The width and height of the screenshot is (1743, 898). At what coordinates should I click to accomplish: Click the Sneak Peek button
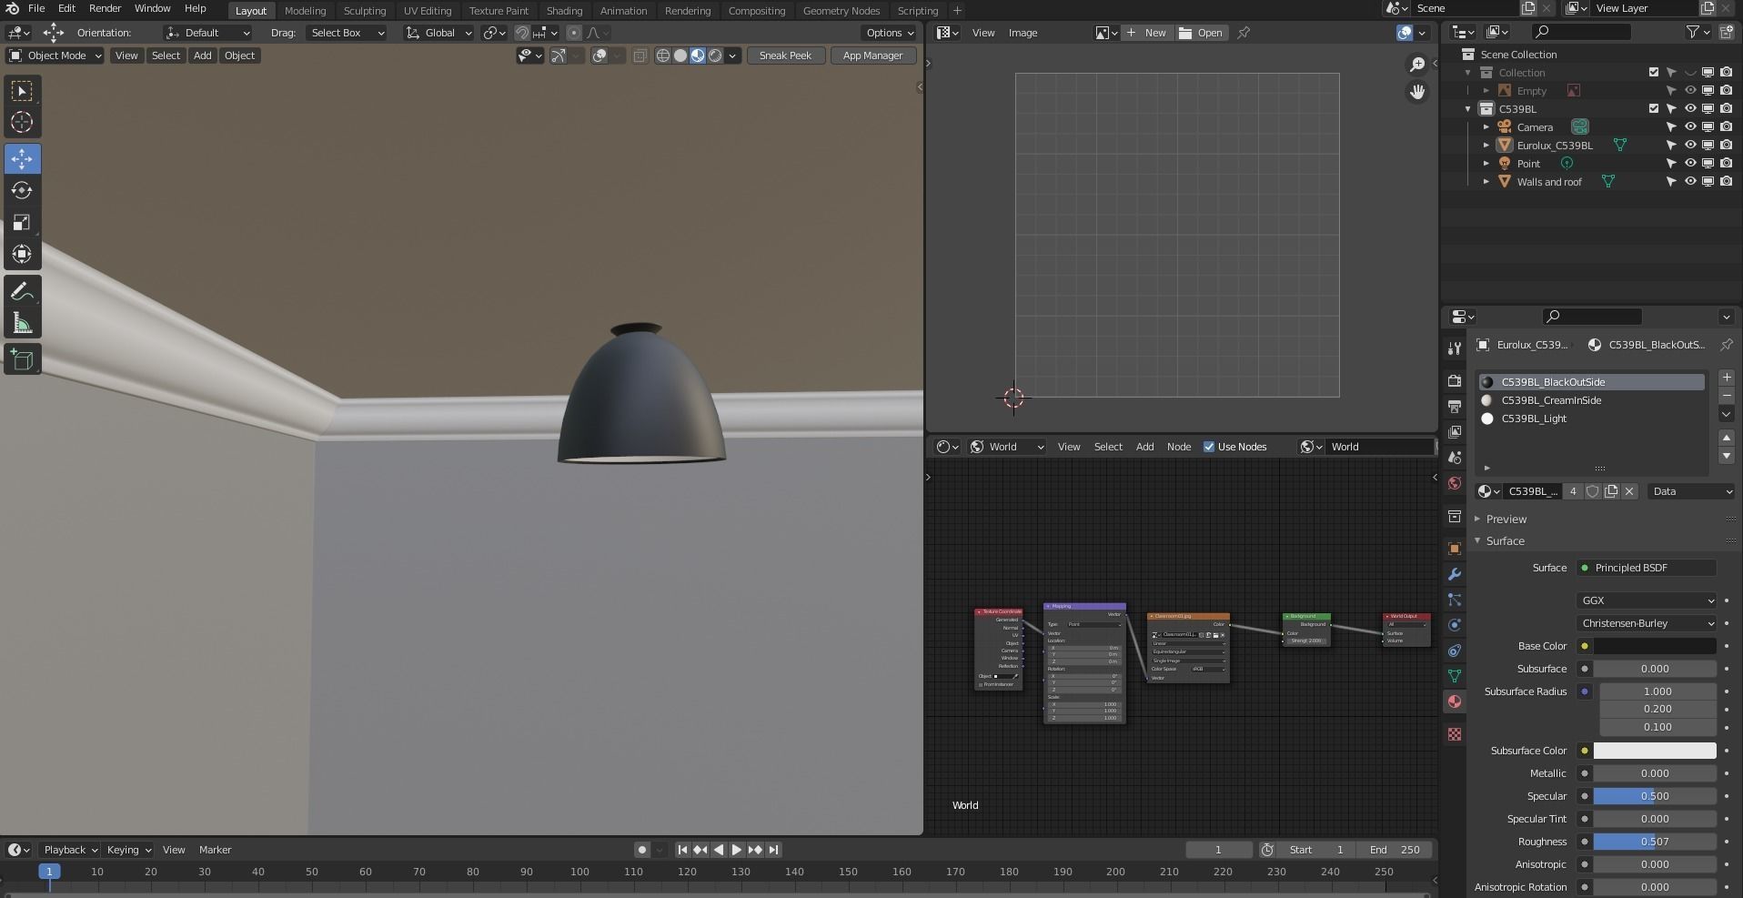[x=785, y=55]
